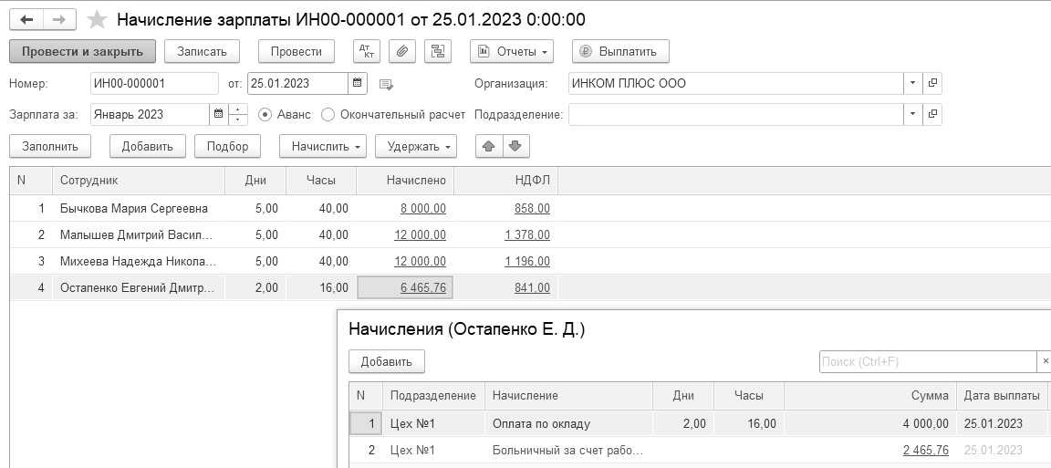
Task: Select the Больничный за счет рабо… accrual
Action: click(x=567, y=450)
